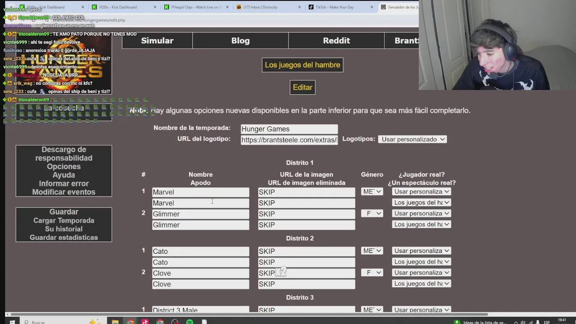
Task: Open the Blog navigation item
Action: pyautogui.click(x=240, y=40)
